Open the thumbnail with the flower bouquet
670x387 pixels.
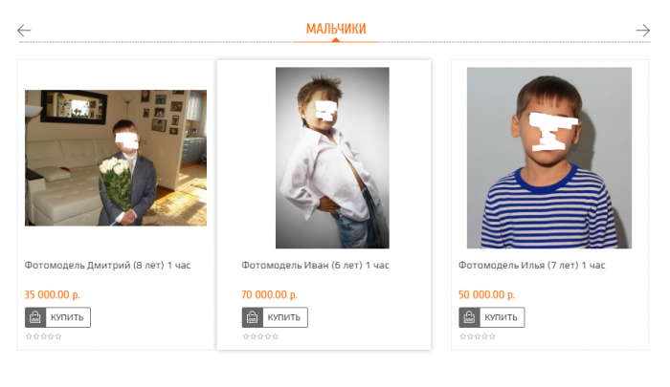[116, 158]
